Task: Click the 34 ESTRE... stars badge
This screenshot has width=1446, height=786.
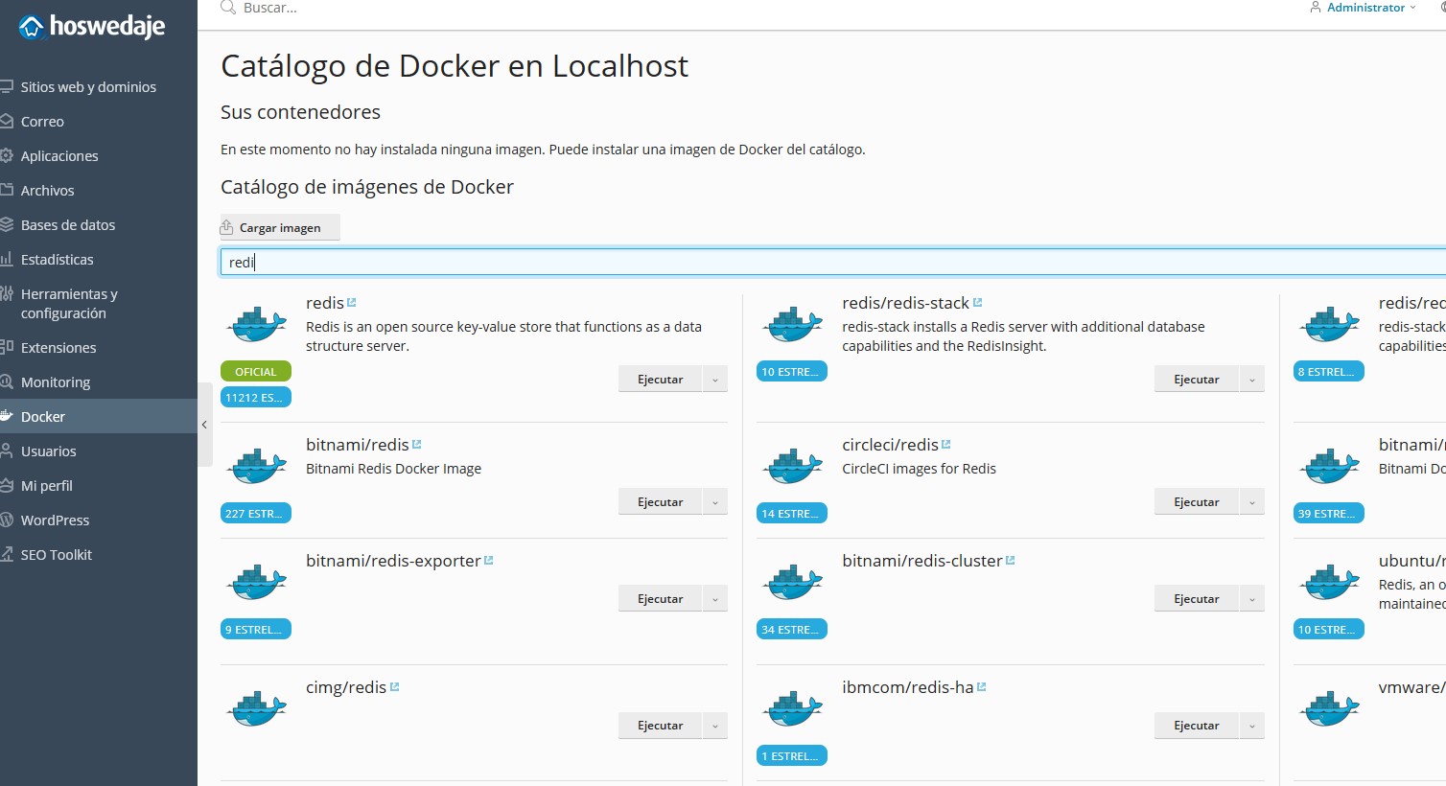Action: (792, 629)
